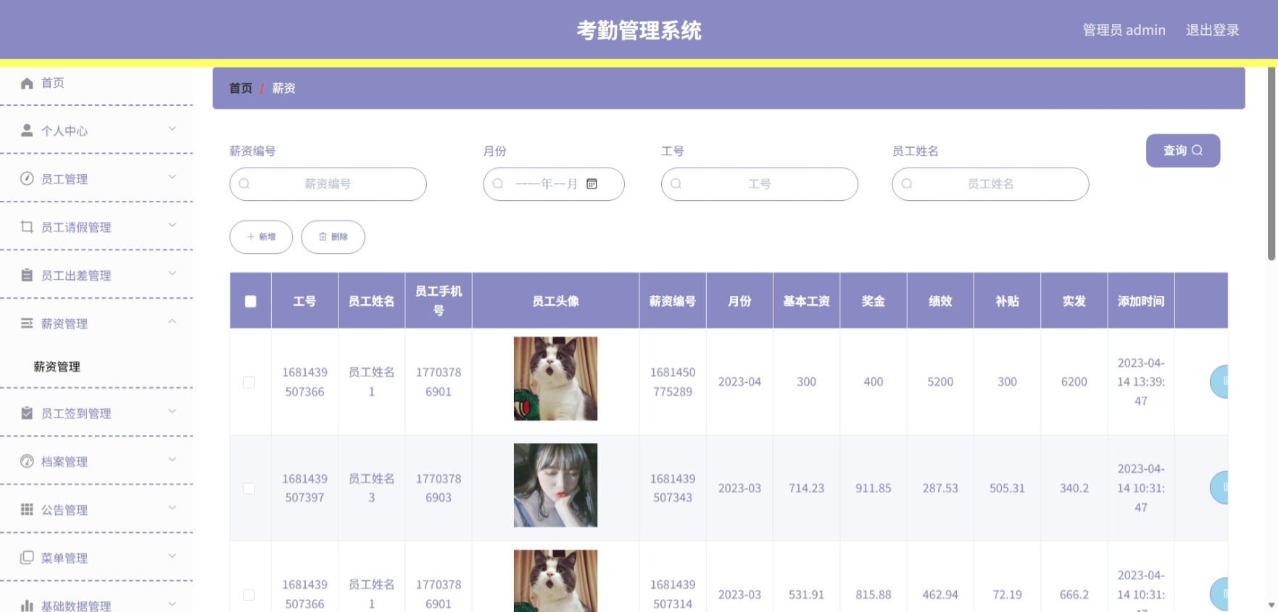Click the 基本工资 column header
This screenshot has height=612, width=1278.
(806, 301)
